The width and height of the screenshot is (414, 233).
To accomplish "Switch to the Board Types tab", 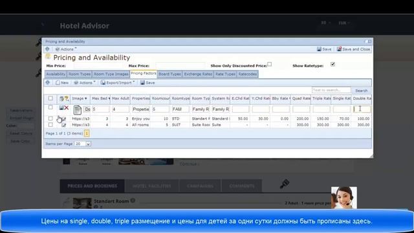I will point(169,74).
